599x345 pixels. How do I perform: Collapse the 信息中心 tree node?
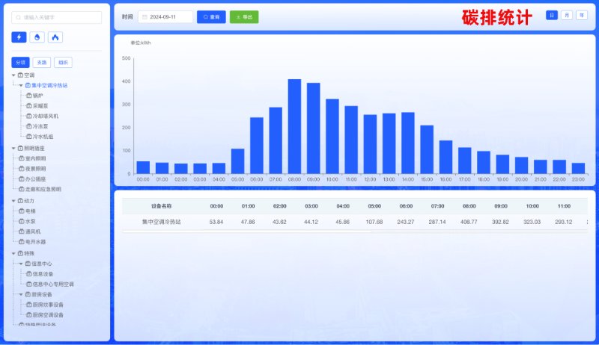point(21,264)
